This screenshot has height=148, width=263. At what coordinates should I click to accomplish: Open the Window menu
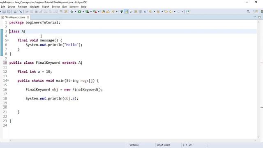pyautogui.click(x=74, y=7)
